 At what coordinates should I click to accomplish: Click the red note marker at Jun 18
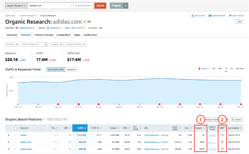click(x=79, y=104)
